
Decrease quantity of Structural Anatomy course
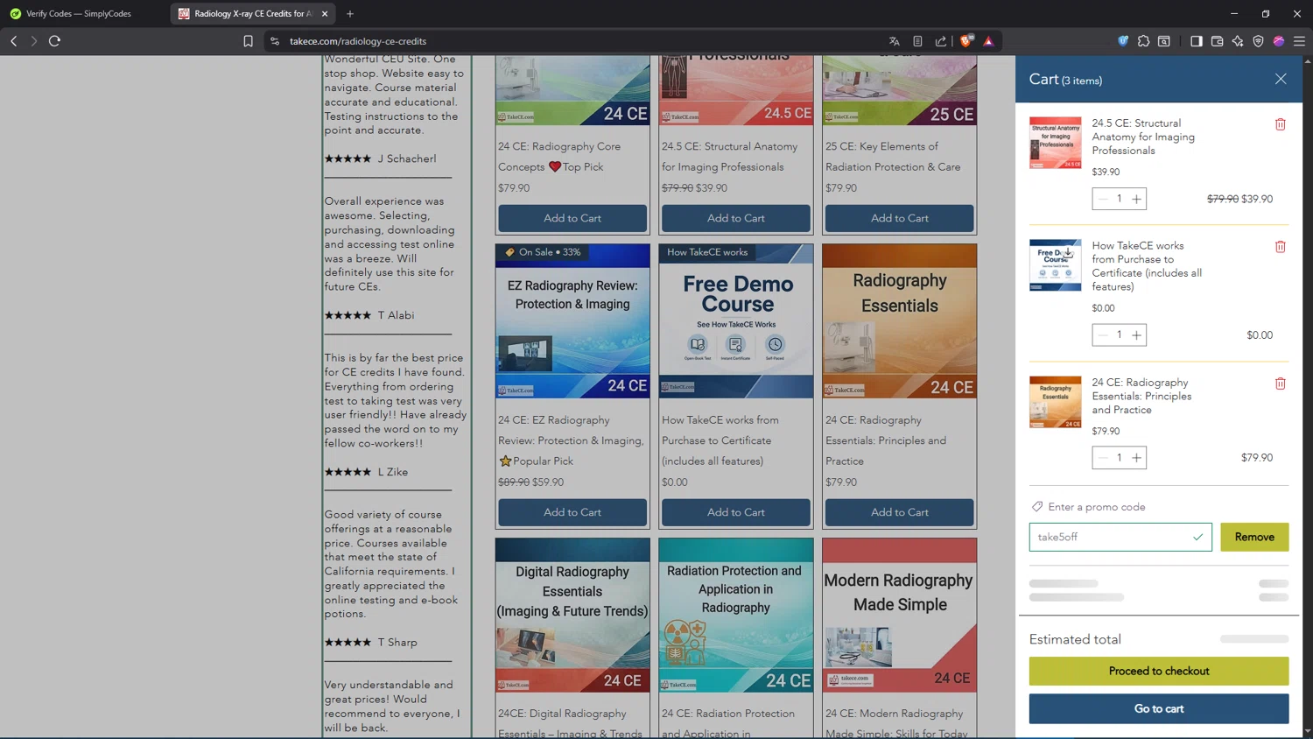point(1102,199)
